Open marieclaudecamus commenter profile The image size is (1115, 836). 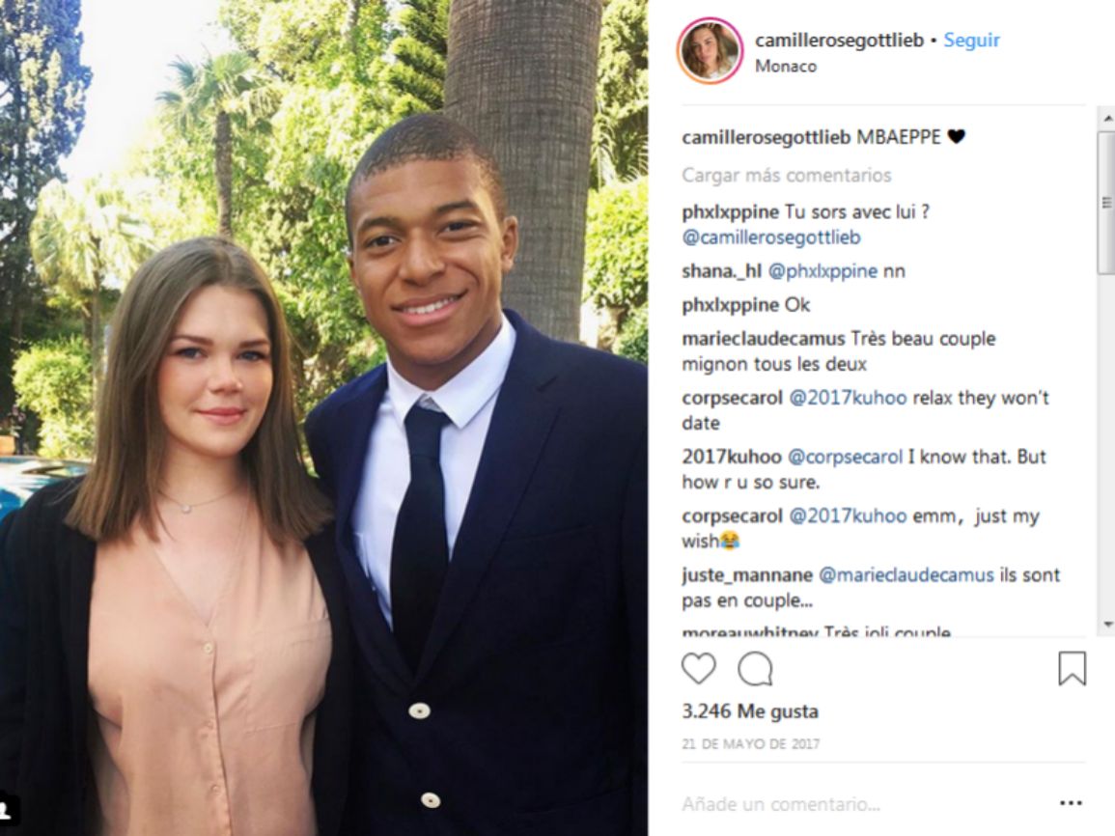click(763, 339)
